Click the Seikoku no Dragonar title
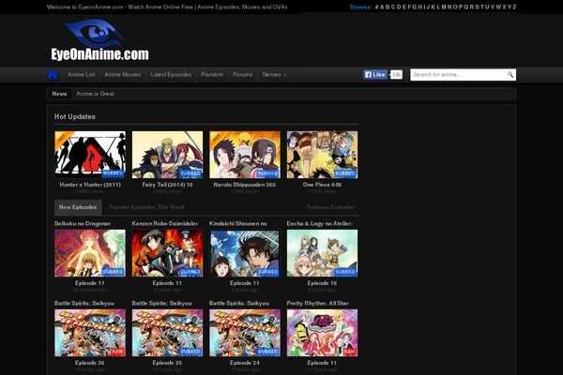The width and height of the screenshot is (563, 375). (83, 223)
